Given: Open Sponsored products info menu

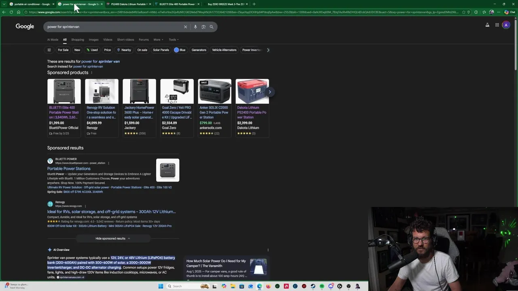Looking at the screenshot, I should click(x=91, y=73).
